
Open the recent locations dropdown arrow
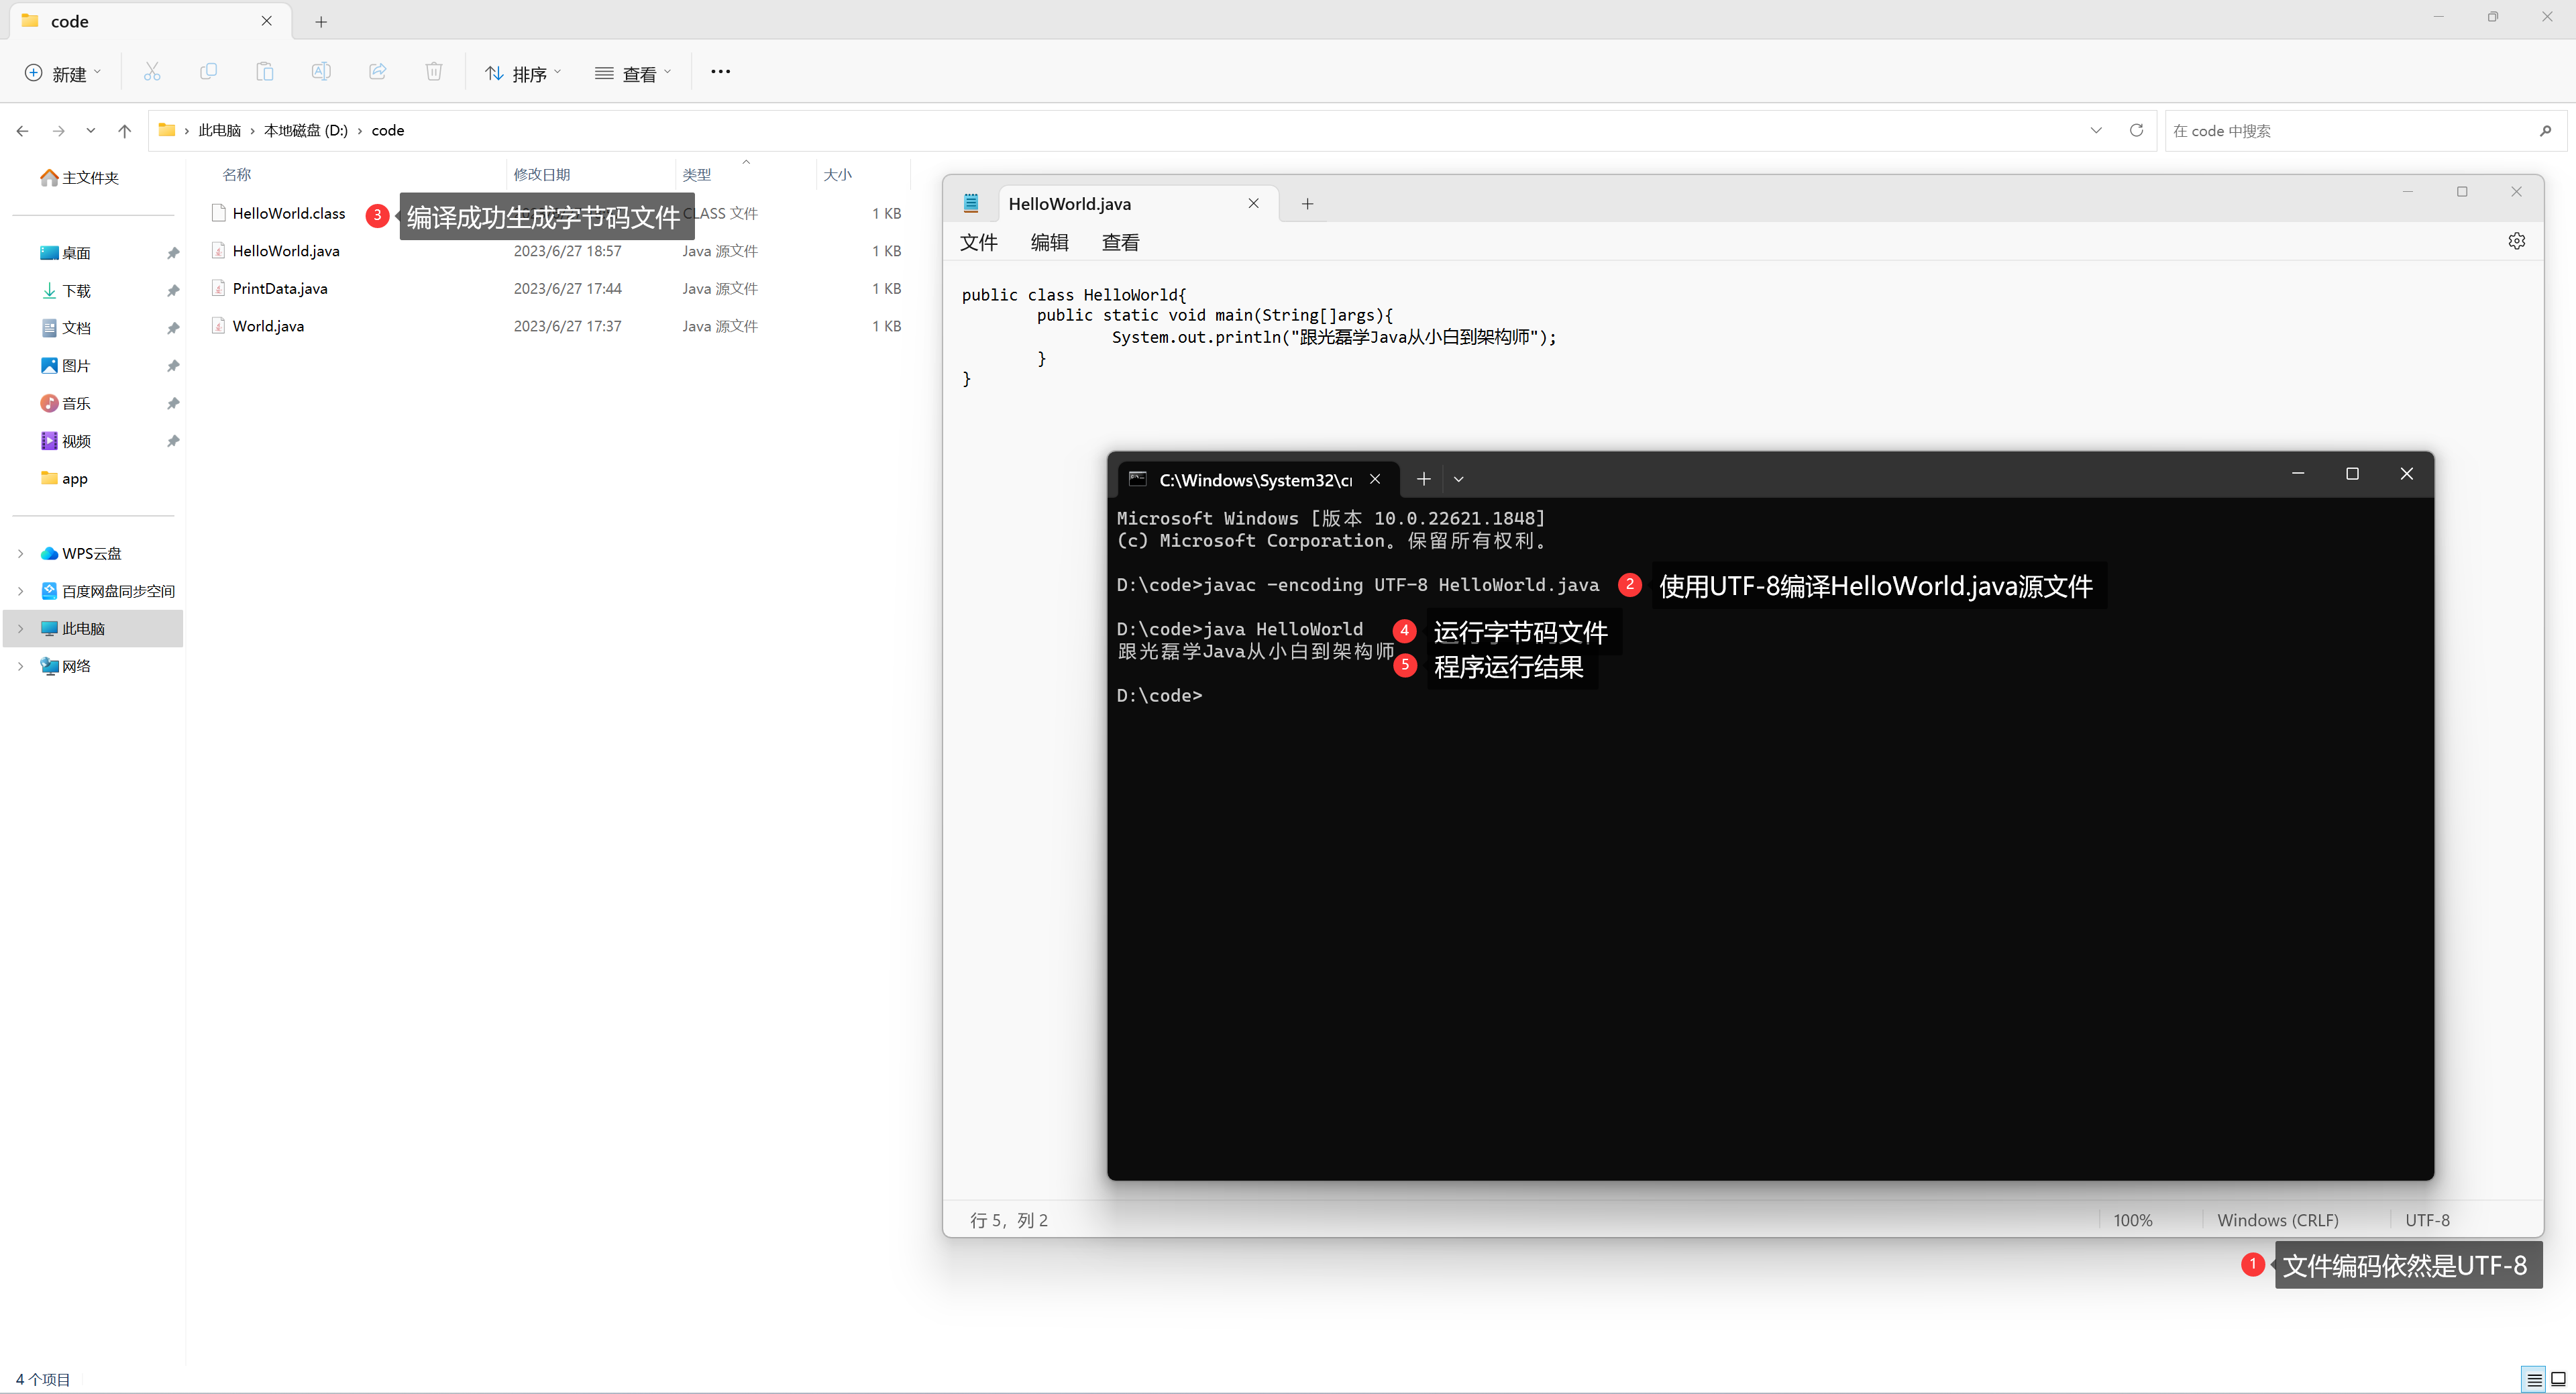[91, 131]
